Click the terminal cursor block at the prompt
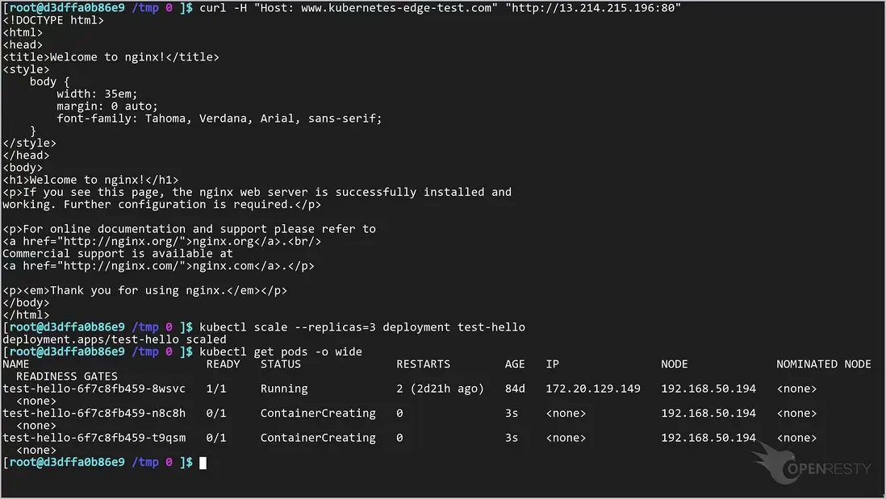The width and height of the screenshot is (886, 499). (203, 463)
